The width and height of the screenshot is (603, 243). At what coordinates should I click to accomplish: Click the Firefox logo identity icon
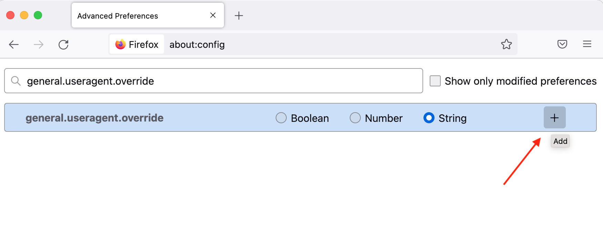tap(120, 44)
